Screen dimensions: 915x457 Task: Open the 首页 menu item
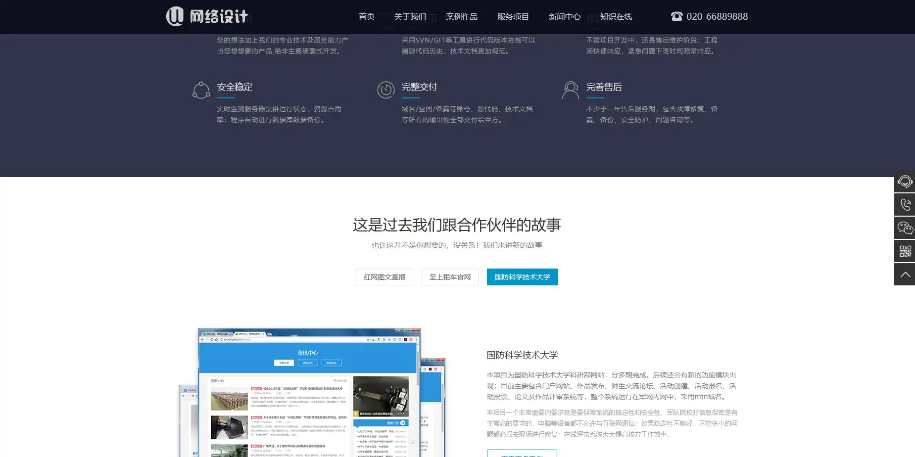pos(366,16)
